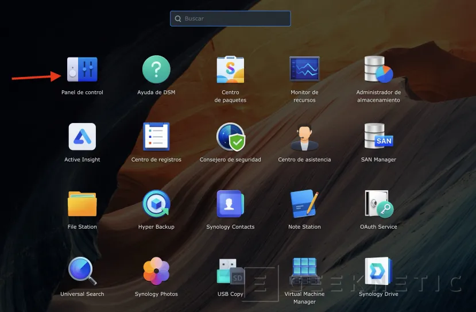Open SAN Manager

378,137
